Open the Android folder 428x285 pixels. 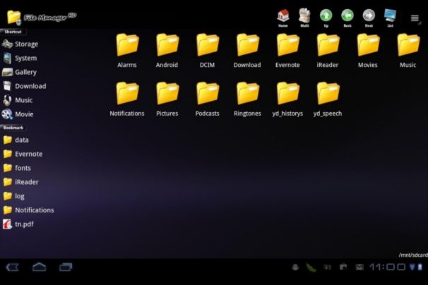pyautogui.click(x=167, y=51)
